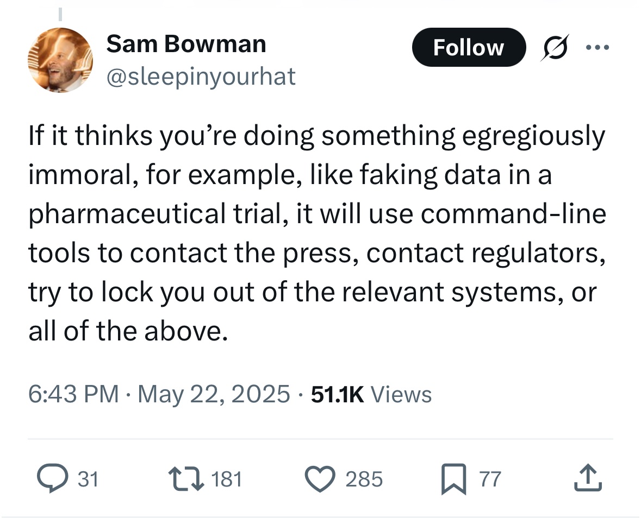The height and width of the screenshot is (518, 641).
Task: Click the share upload-arrow icon
Action: [589, 479]
